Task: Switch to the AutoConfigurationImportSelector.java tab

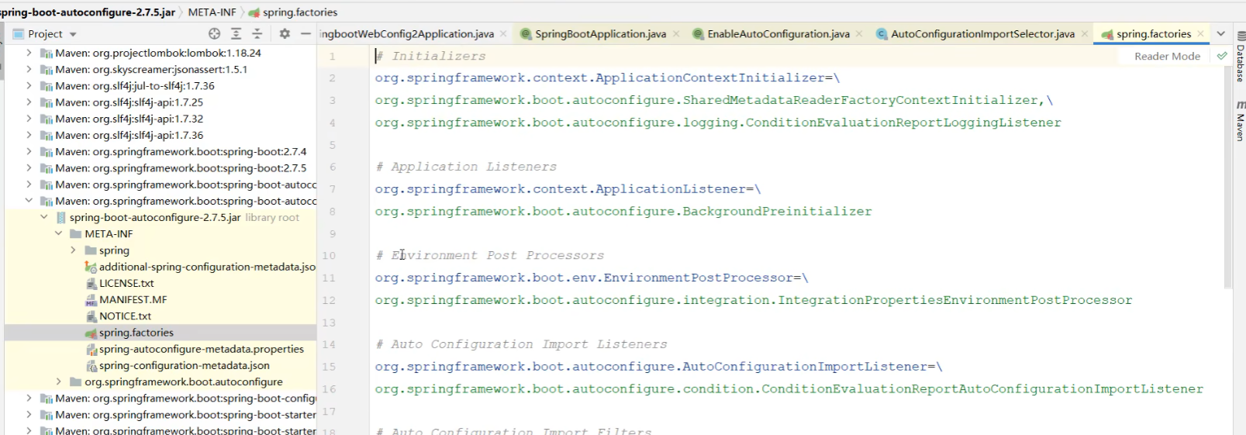Action: tap(982, 34)
